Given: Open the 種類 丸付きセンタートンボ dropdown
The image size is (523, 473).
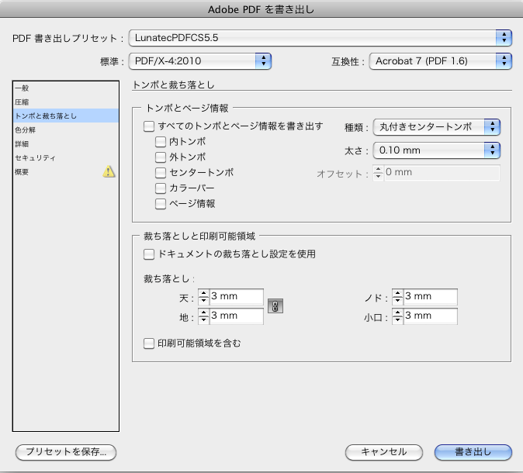Looking at the screenshot, I should [437, 127].
